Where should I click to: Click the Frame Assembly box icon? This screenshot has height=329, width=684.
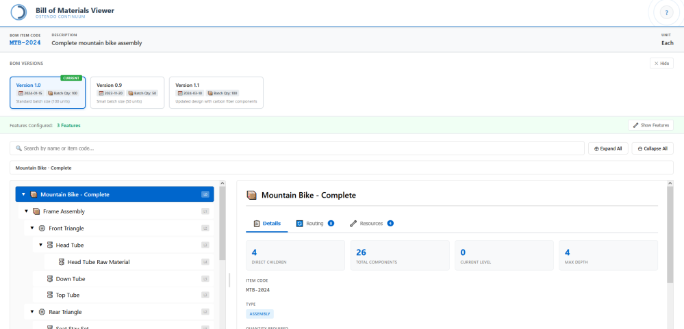36,211
